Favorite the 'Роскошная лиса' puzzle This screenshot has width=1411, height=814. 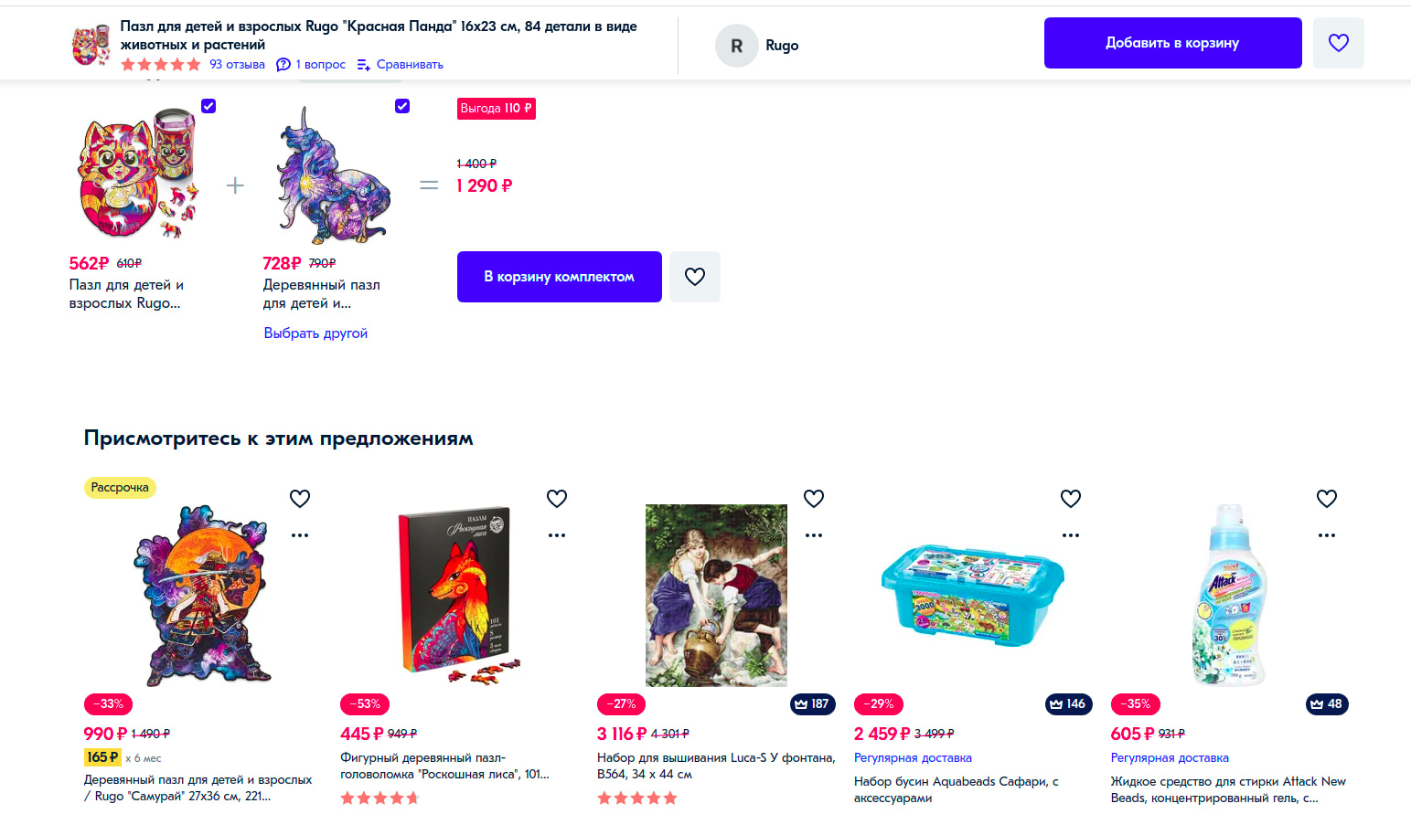click(557, 499)
